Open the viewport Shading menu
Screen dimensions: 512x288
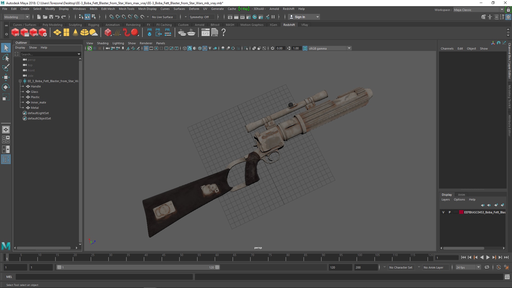103,43
